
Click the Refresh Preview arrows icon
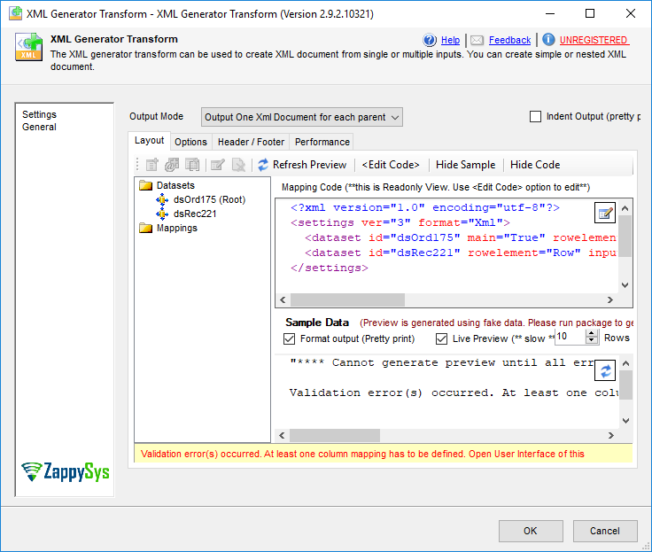263,165
